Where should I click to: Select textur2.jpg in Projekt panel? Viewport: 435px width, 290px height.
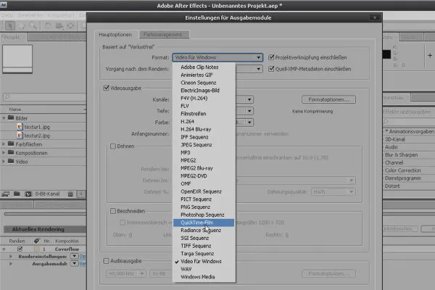pyautogui.click(x=37, y=136)
